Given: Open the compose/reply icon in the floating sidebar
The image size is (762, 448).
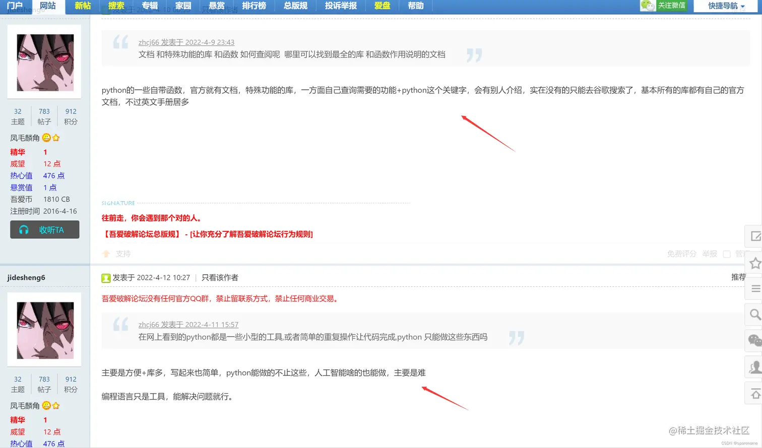Looking at the screenshot, I should [x=754, y=236].
